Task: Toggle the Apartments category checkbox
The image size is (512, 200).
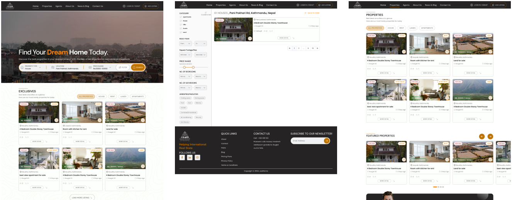Action: click(181, 17)
